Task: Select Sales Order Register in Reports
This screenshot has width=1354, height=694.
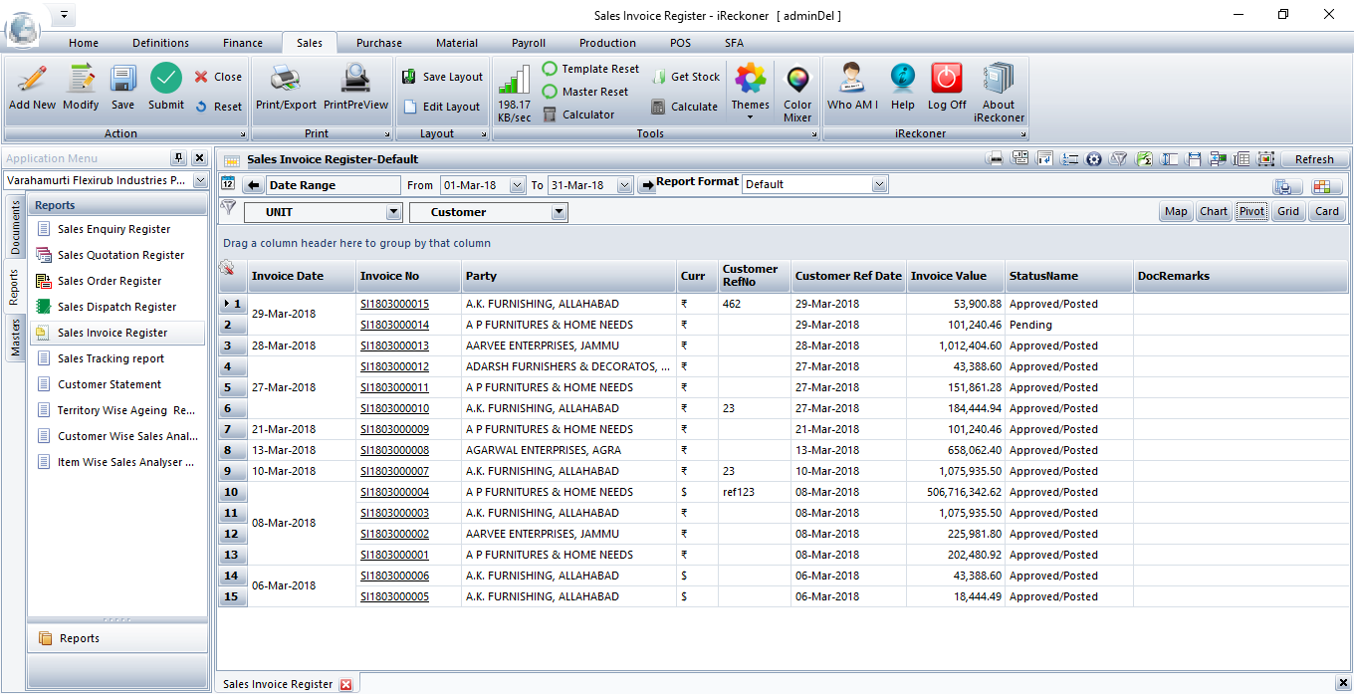Action: 110,281
